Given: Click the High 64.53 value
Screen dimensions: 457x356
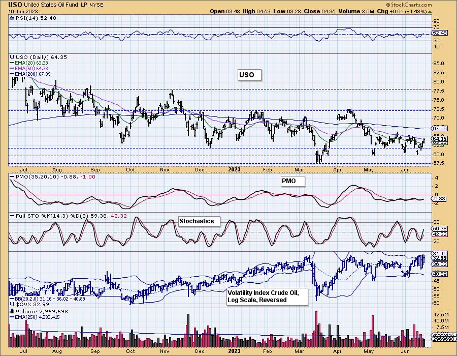Looking at the screenshot, I should click(x=256, y=11).
